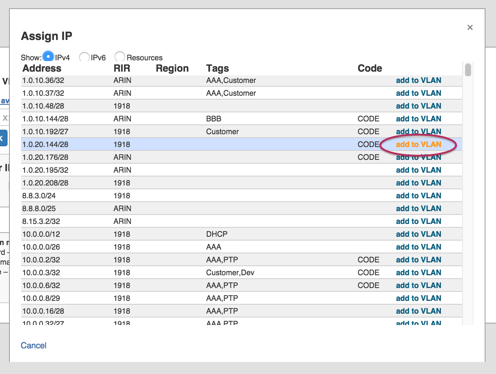
Task: Add 1.0.10.36/32 to VLAN
Action: (418, 80)
